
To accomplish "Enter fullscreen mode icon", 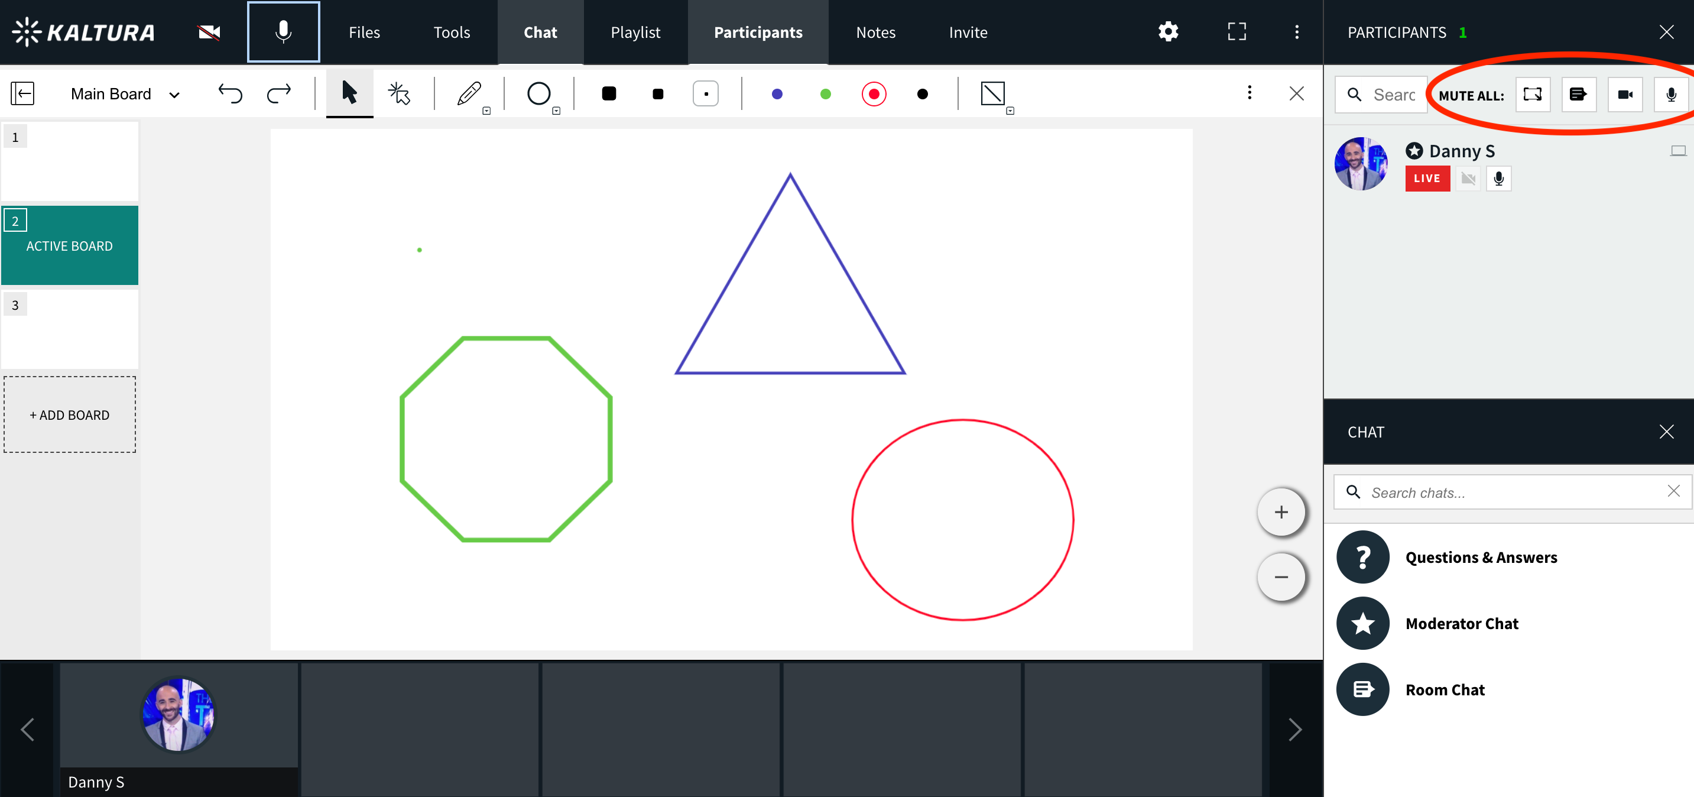I will click(1237, 31).
